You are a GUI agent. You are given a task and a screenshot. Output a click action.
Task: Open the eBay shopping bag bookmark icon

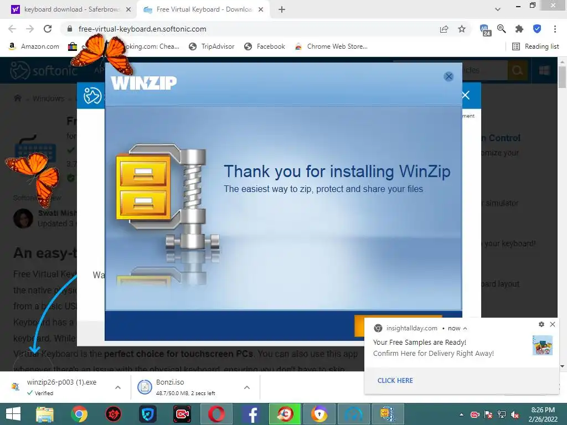pyautogui.click(x=73, y=46)
